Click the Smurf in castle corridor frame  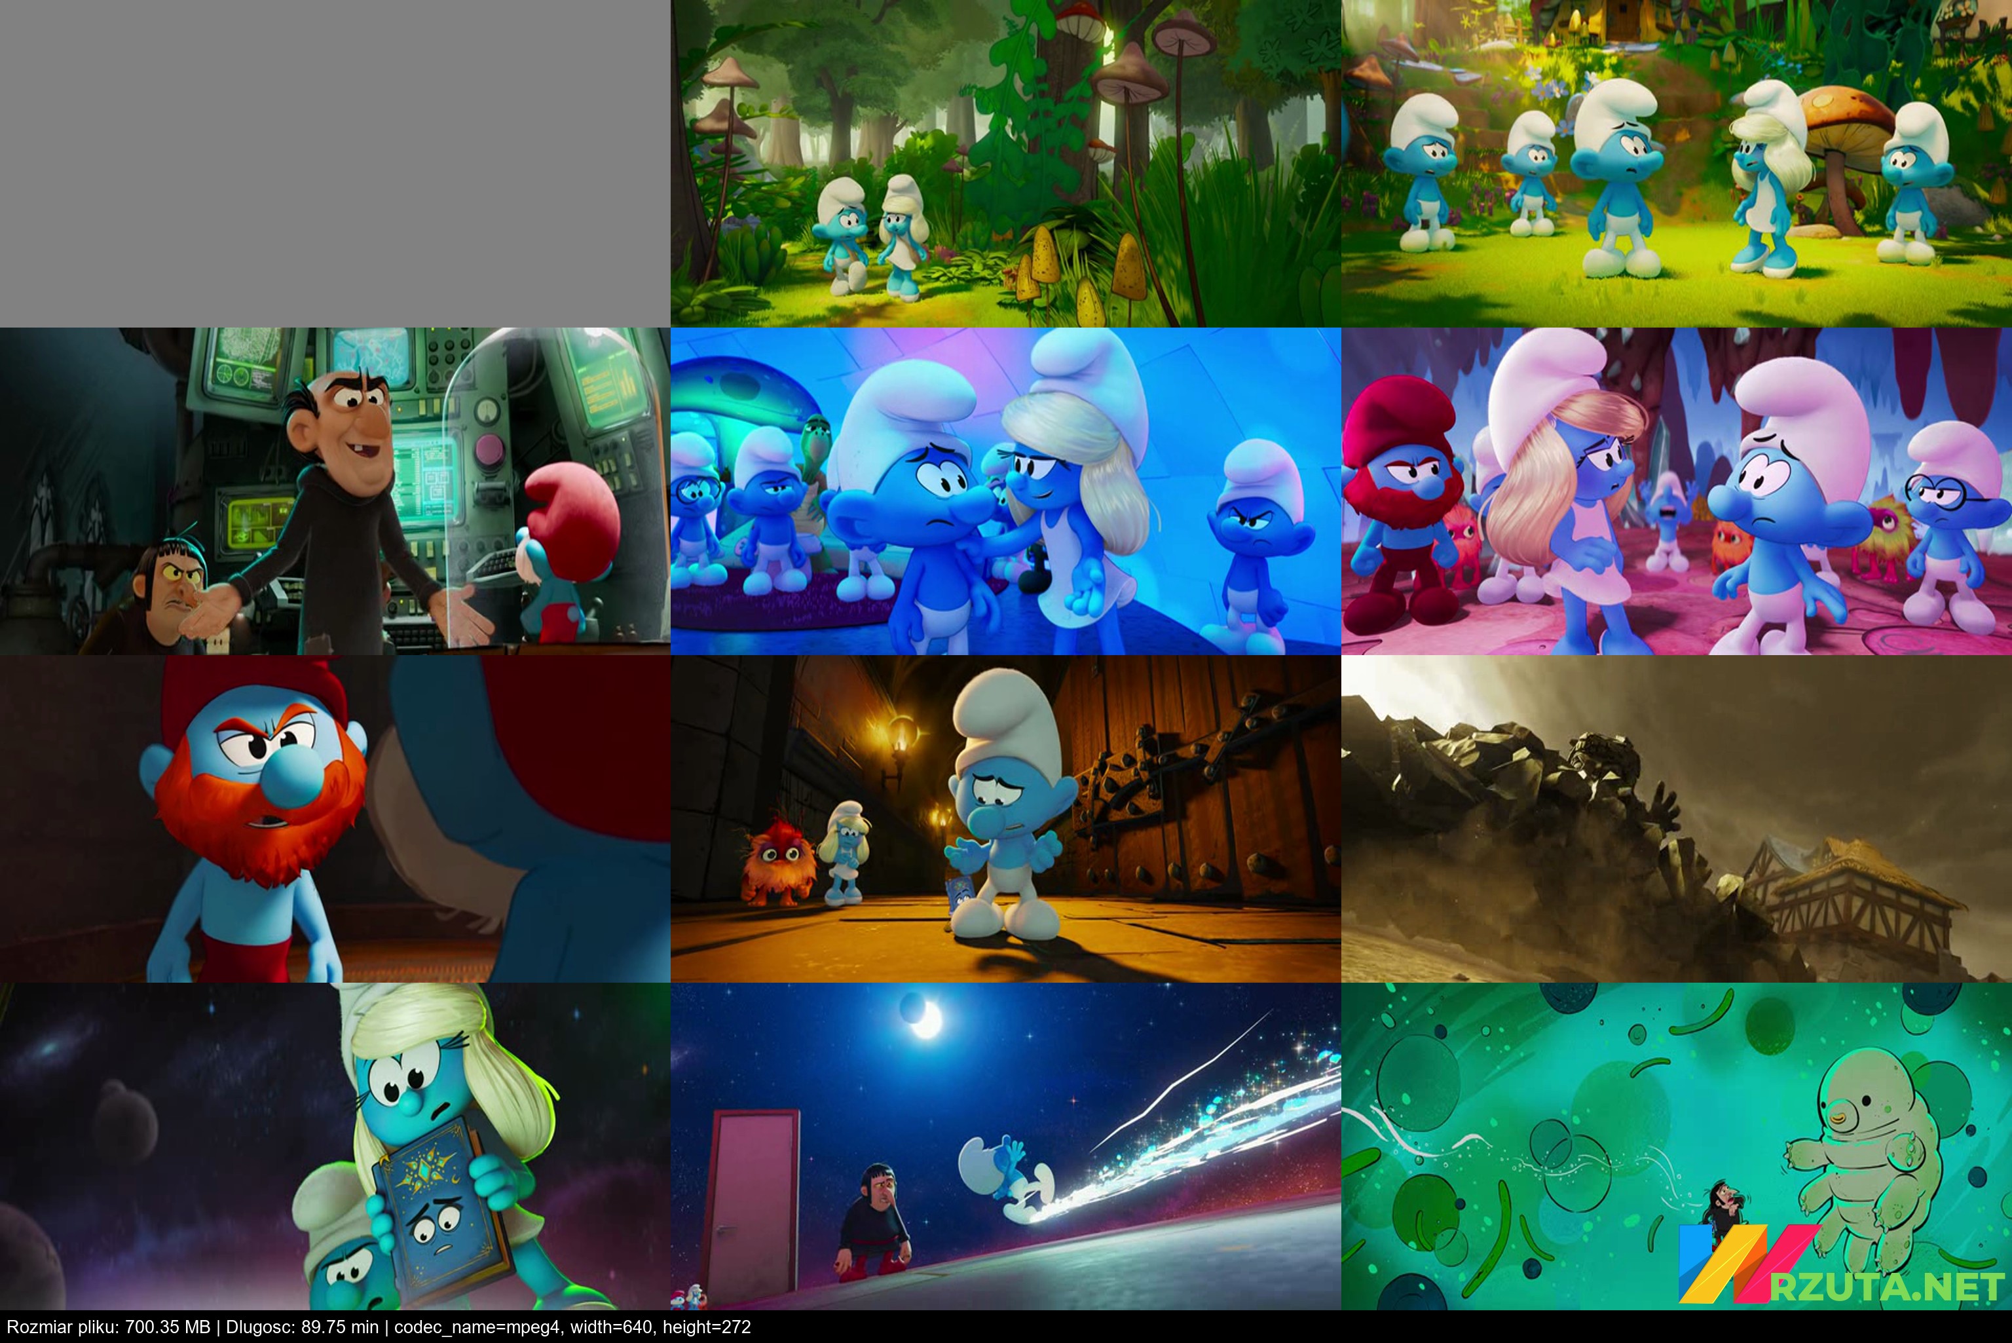point(1005,819)
